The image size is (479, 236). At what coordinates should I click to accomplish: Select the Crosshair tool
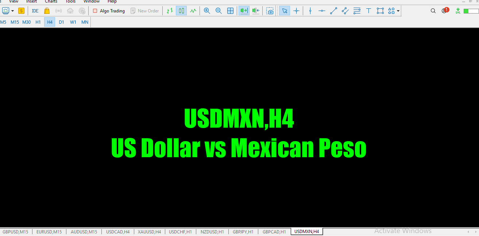pos(296,11)
